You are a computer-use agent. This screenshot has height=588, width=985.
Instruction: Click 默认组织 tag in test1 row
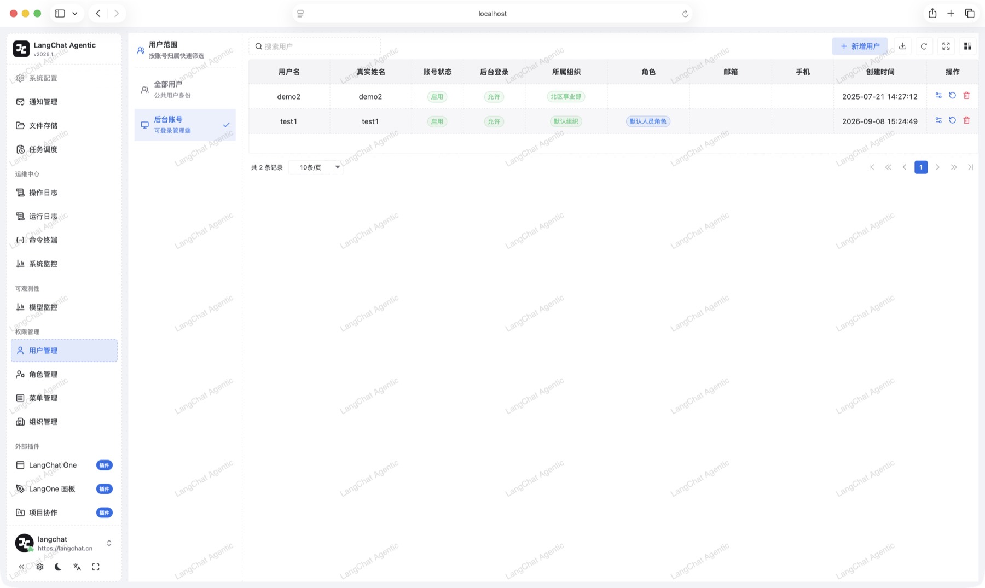(566, 121)
